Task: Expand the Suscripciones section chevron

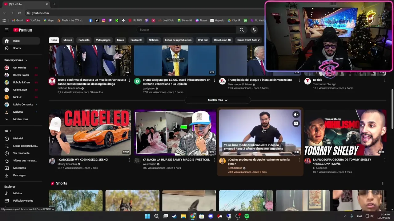Action: 26,60
